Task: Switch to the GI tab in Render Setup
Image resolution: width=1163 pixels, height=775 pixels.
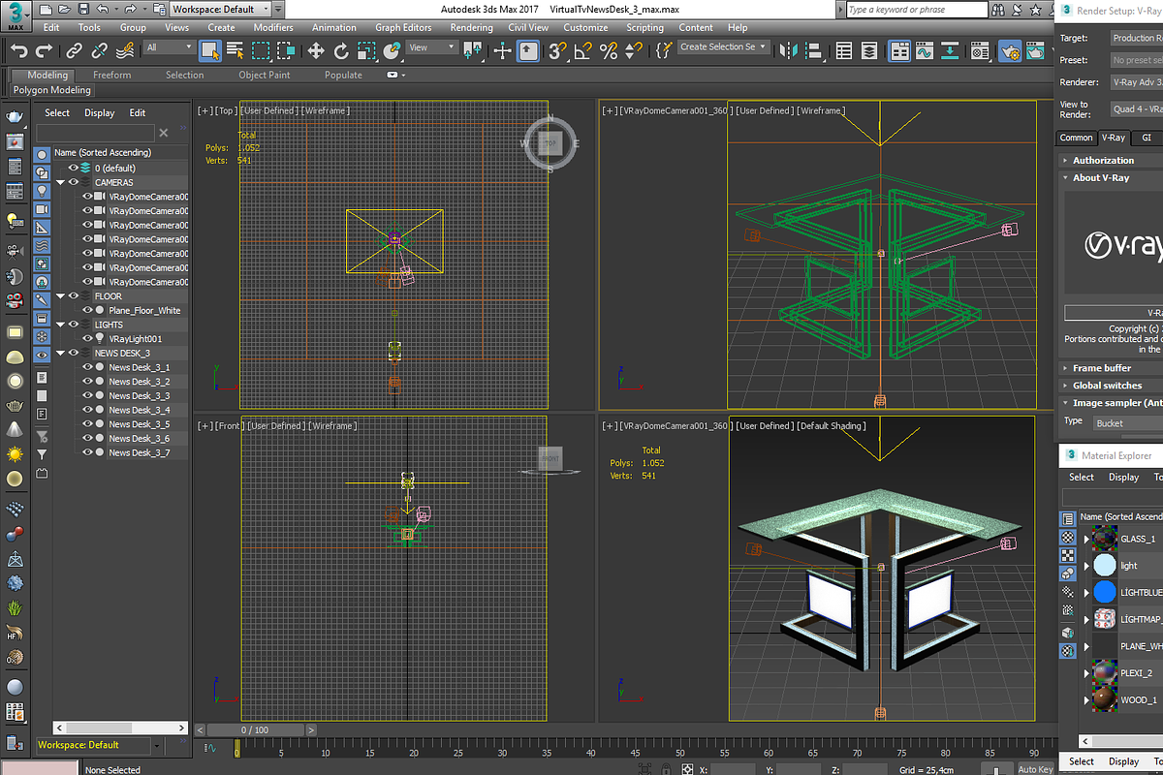Action: point(1147,138)
